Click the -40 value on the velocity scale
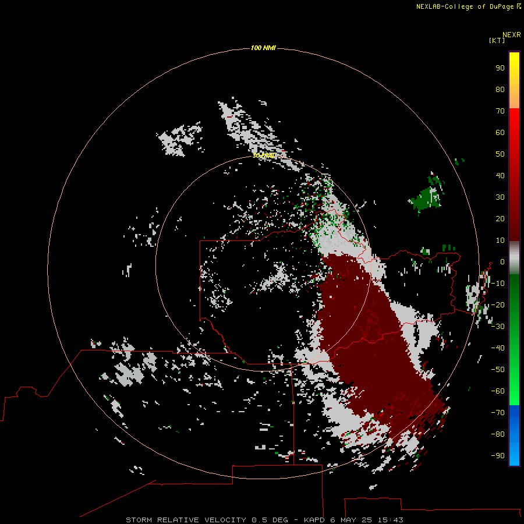The image size is (524, 524). pyautogui.click(x=498, y=348)
